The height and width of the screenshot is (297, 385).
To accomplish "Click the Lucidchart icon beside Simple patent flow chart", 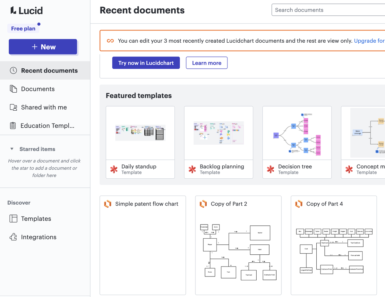I will point(108,204).
